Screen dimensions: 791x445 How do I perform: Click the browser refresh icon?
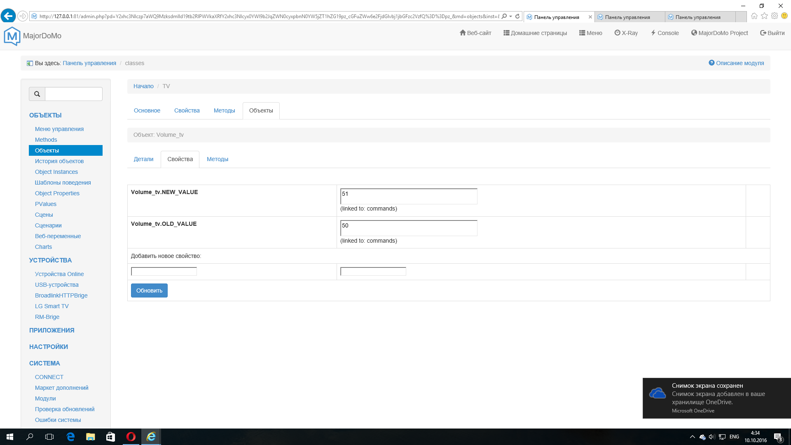point(517,16)
